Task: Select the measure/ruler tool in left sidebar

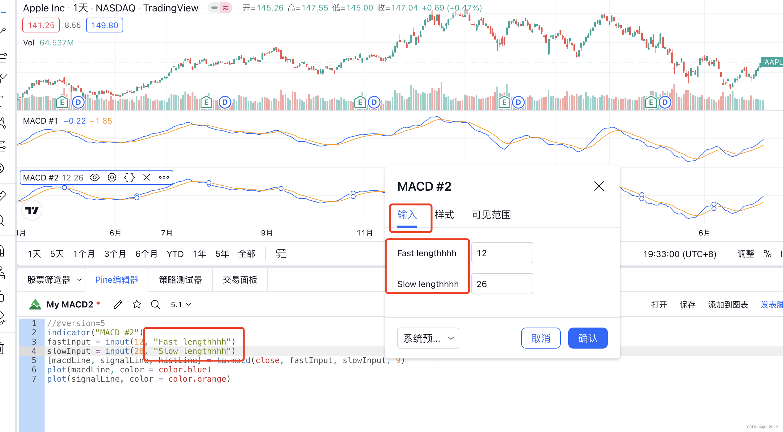Action: pos(3,195)
